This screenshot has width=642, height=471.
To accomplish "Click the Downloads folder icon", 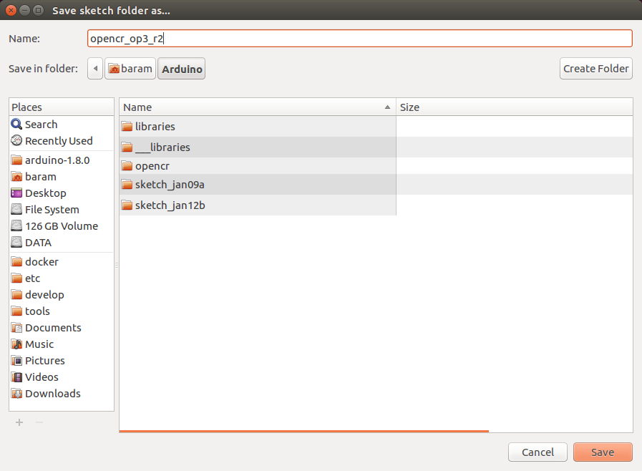I will coord(16,393).
